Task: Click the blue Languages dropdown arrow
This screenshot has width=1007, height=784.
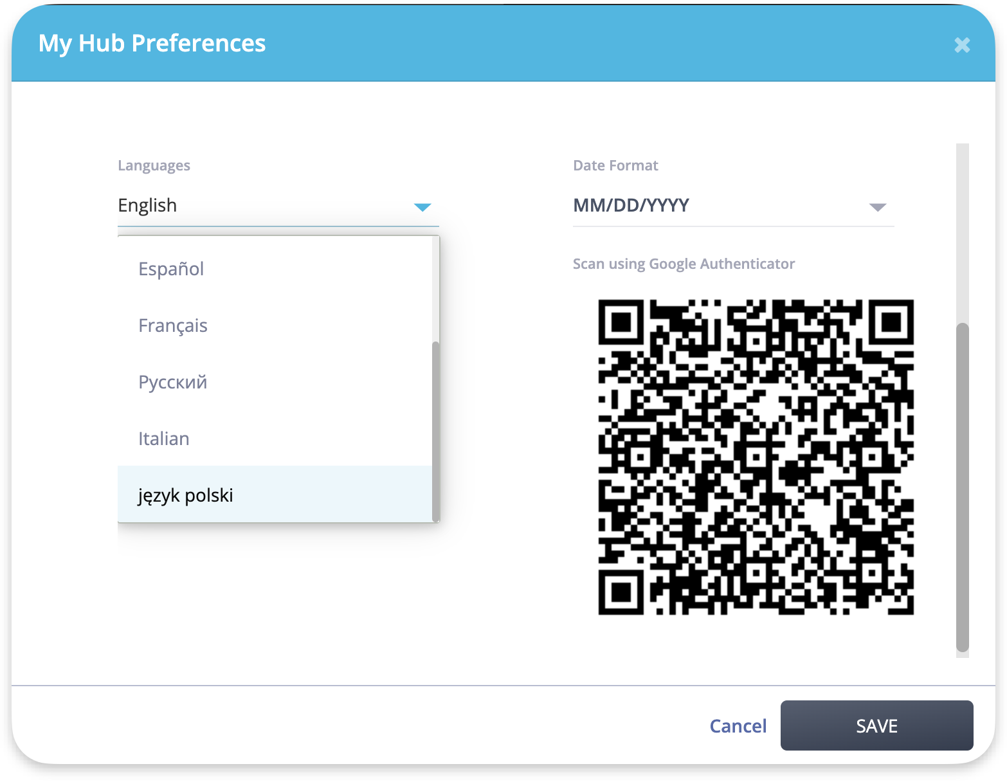Action: click(x=422, y=207)
